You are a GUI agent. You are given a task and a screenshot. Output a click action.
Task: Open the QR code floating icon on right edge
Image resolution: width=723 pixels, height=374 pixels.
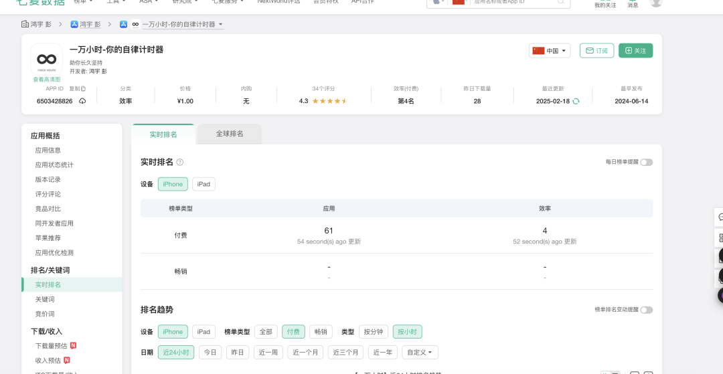(x=719, y=238)
